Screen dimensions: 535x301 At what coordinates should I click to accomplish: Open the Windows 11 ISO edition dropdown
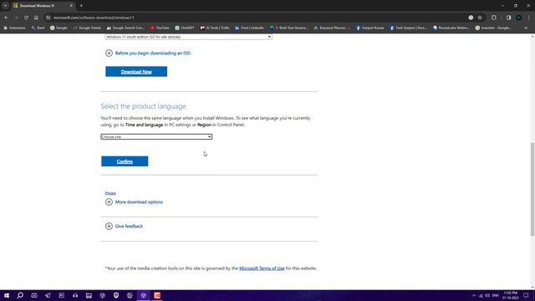pyautogui.click(x=188, y=37)
